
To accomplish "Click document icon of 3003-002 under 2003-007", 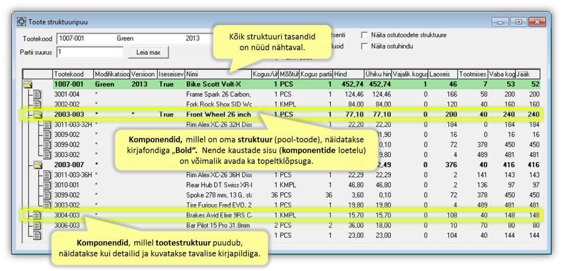I will click(48, 205).
